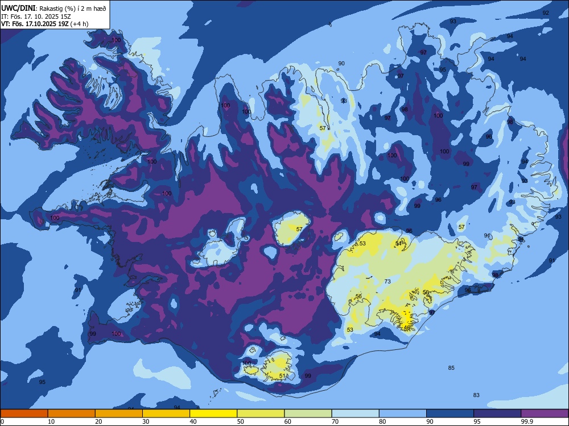Select the 40–50 bright yellow legend swatch
The height and width of the screenshot is (426, 569).
tap(213, 414)
